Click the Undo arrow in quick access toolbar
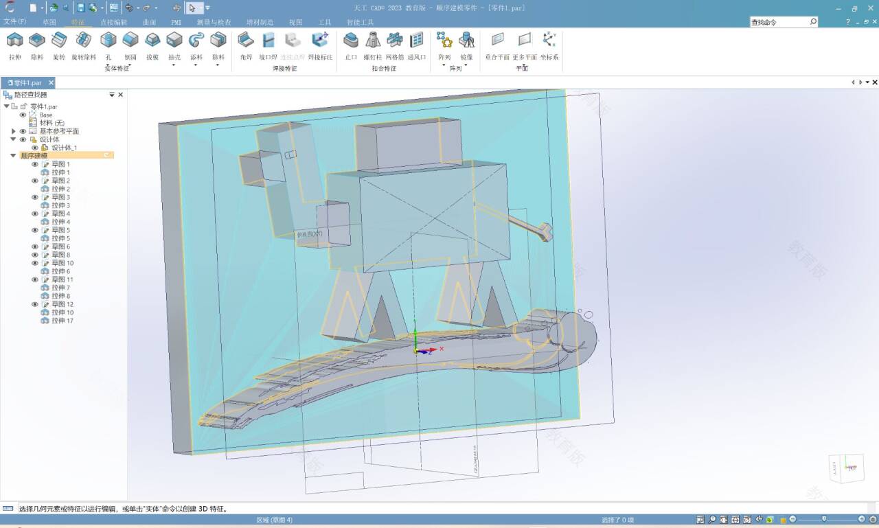The image size is (879, 528). coord(128,8)
